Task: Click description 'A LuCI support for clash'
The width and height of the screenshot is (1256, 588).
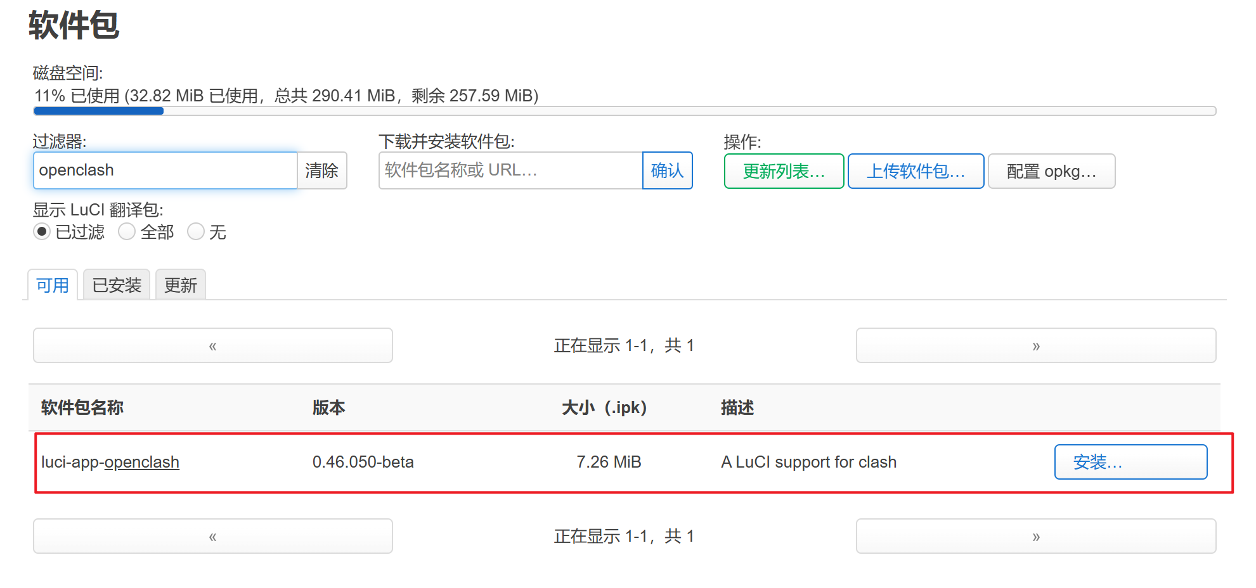Action: 808,462
